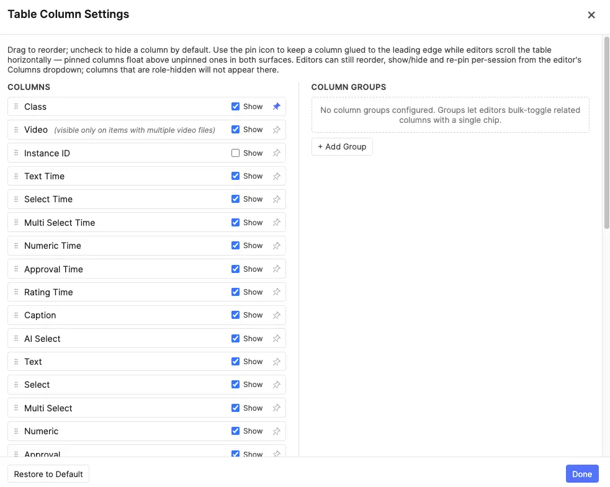Unpin the Class column
610x487 pixels.
pyautogui.click(x=277, y=106)
